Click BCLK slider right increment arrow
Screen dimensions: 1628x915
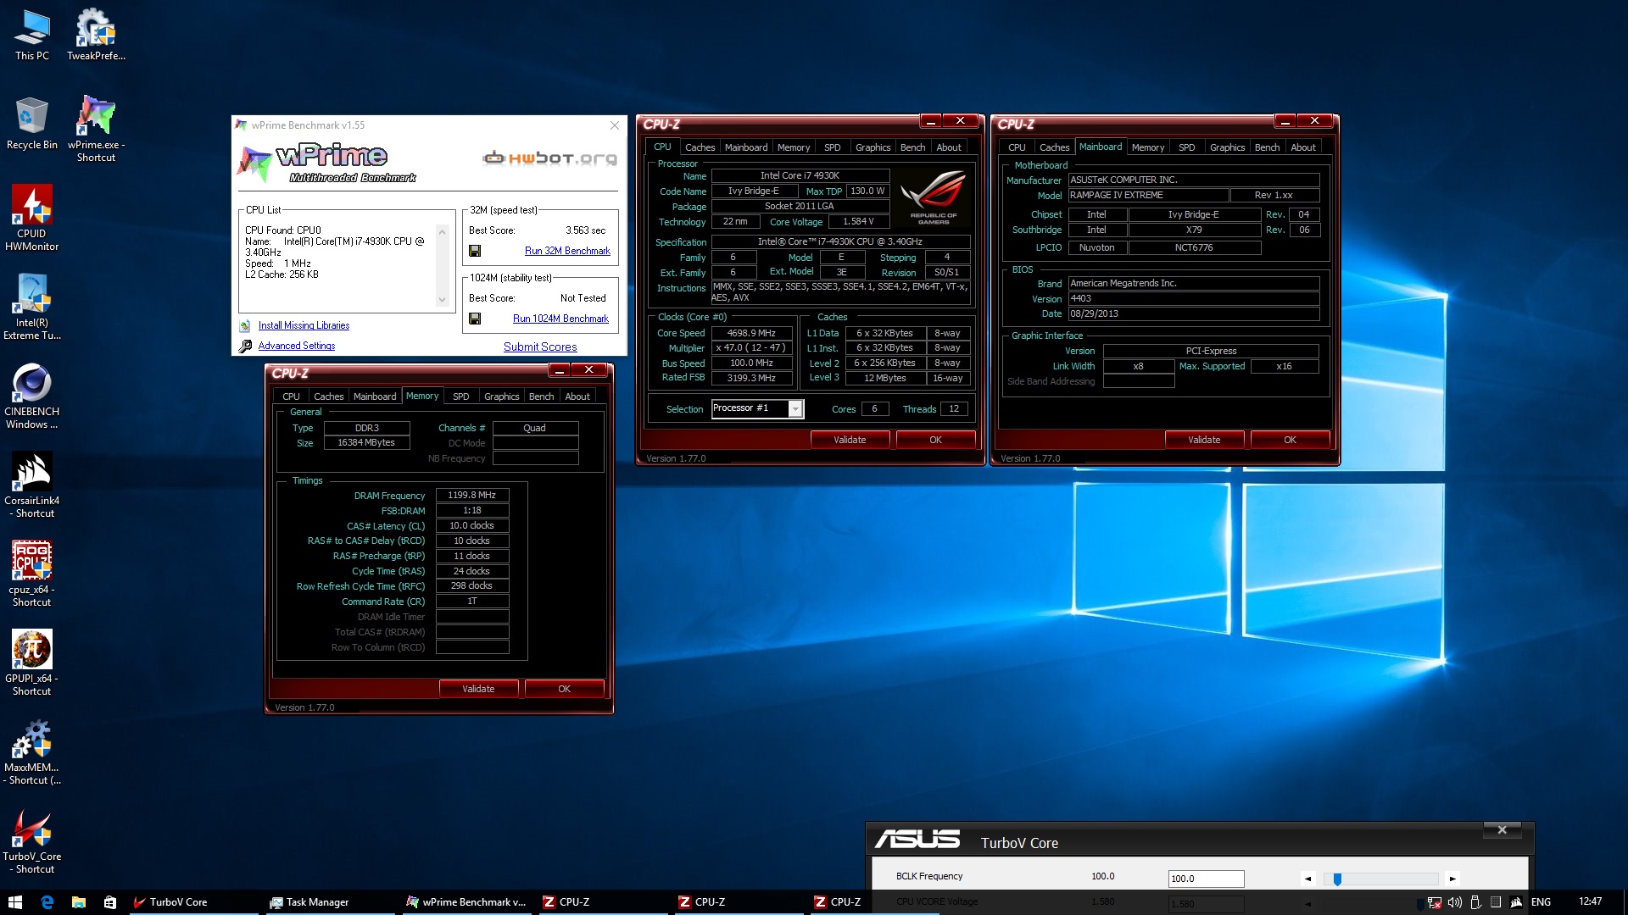tap(1452, 879)
